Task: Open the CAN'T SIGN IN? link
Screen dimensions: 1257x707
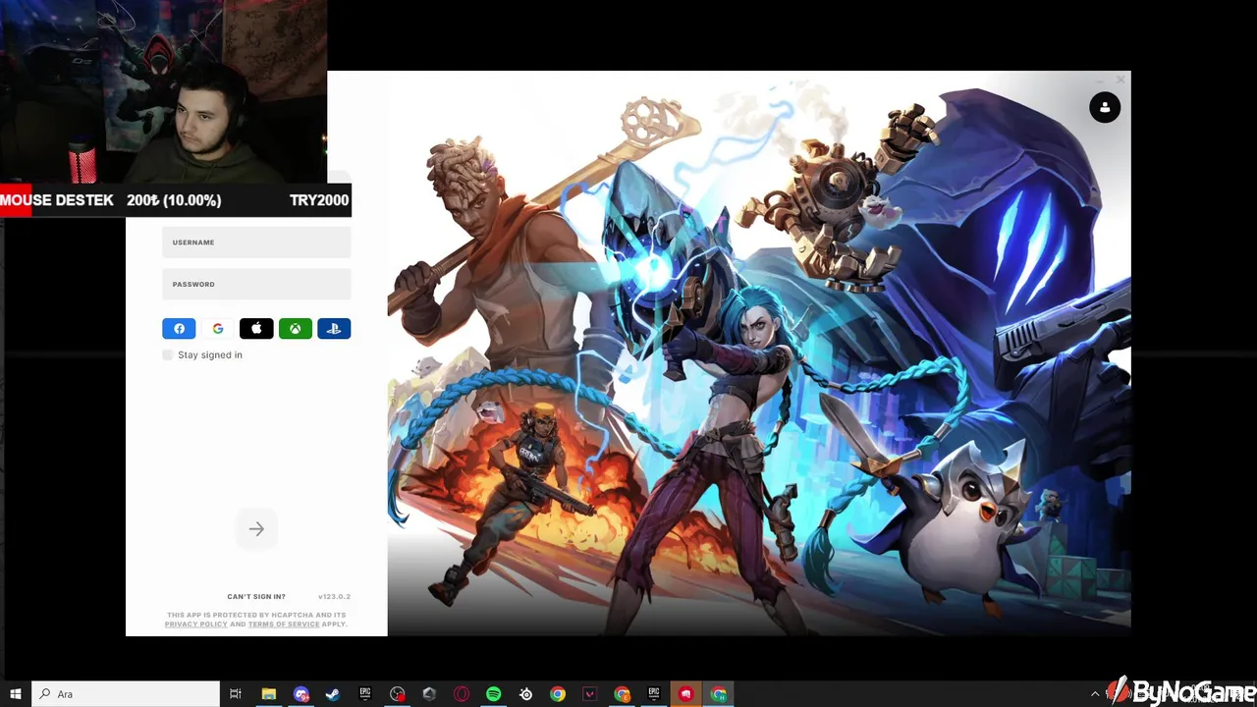Action: pos(256,597)
